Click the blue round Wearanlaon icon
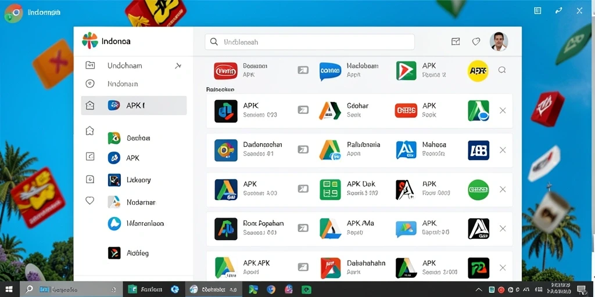 [114, 223]
